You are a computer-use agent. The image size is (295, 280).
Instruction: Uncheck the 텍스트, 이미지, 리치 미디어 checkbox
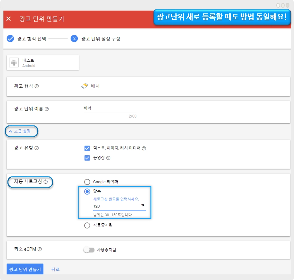tap(87, 148)
